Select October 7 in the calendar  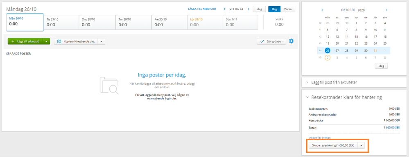pos(347,30)
